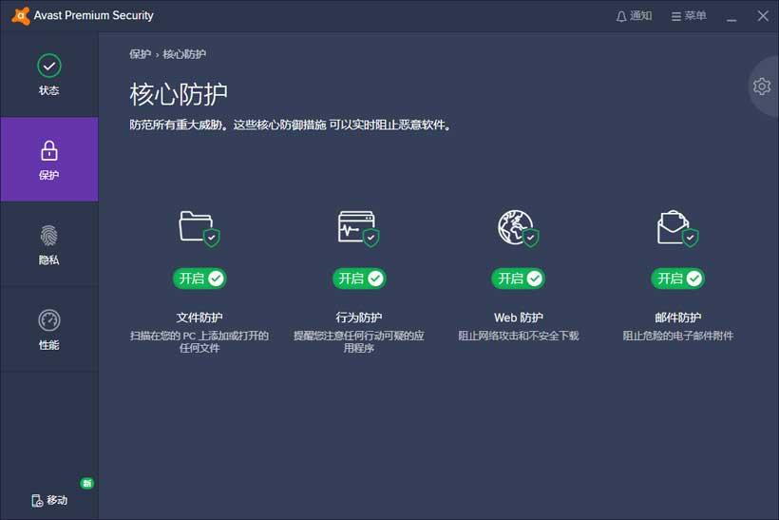Screen dimensions: 779x520
Task: Click the Behavior Shield window icon
Action: tap(357, 228)
